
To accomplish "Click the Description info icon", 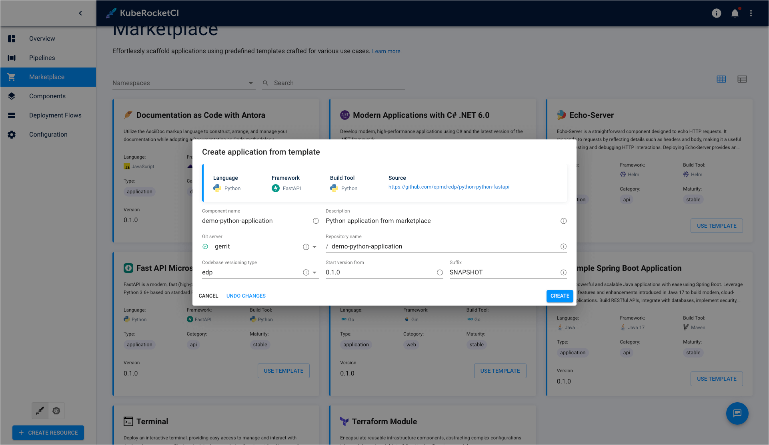I will tap(564, 221).
